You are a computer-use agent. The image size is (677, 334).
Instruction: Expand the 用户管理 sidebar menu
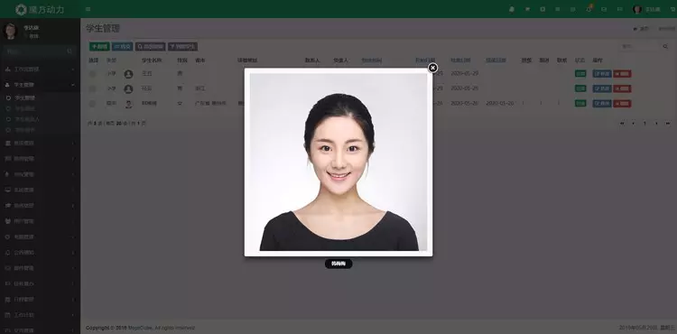point(40,221)
